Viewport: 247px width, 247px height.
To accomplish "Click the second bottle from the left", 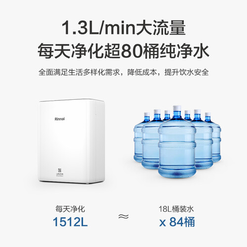I will [x=151, y=140].
